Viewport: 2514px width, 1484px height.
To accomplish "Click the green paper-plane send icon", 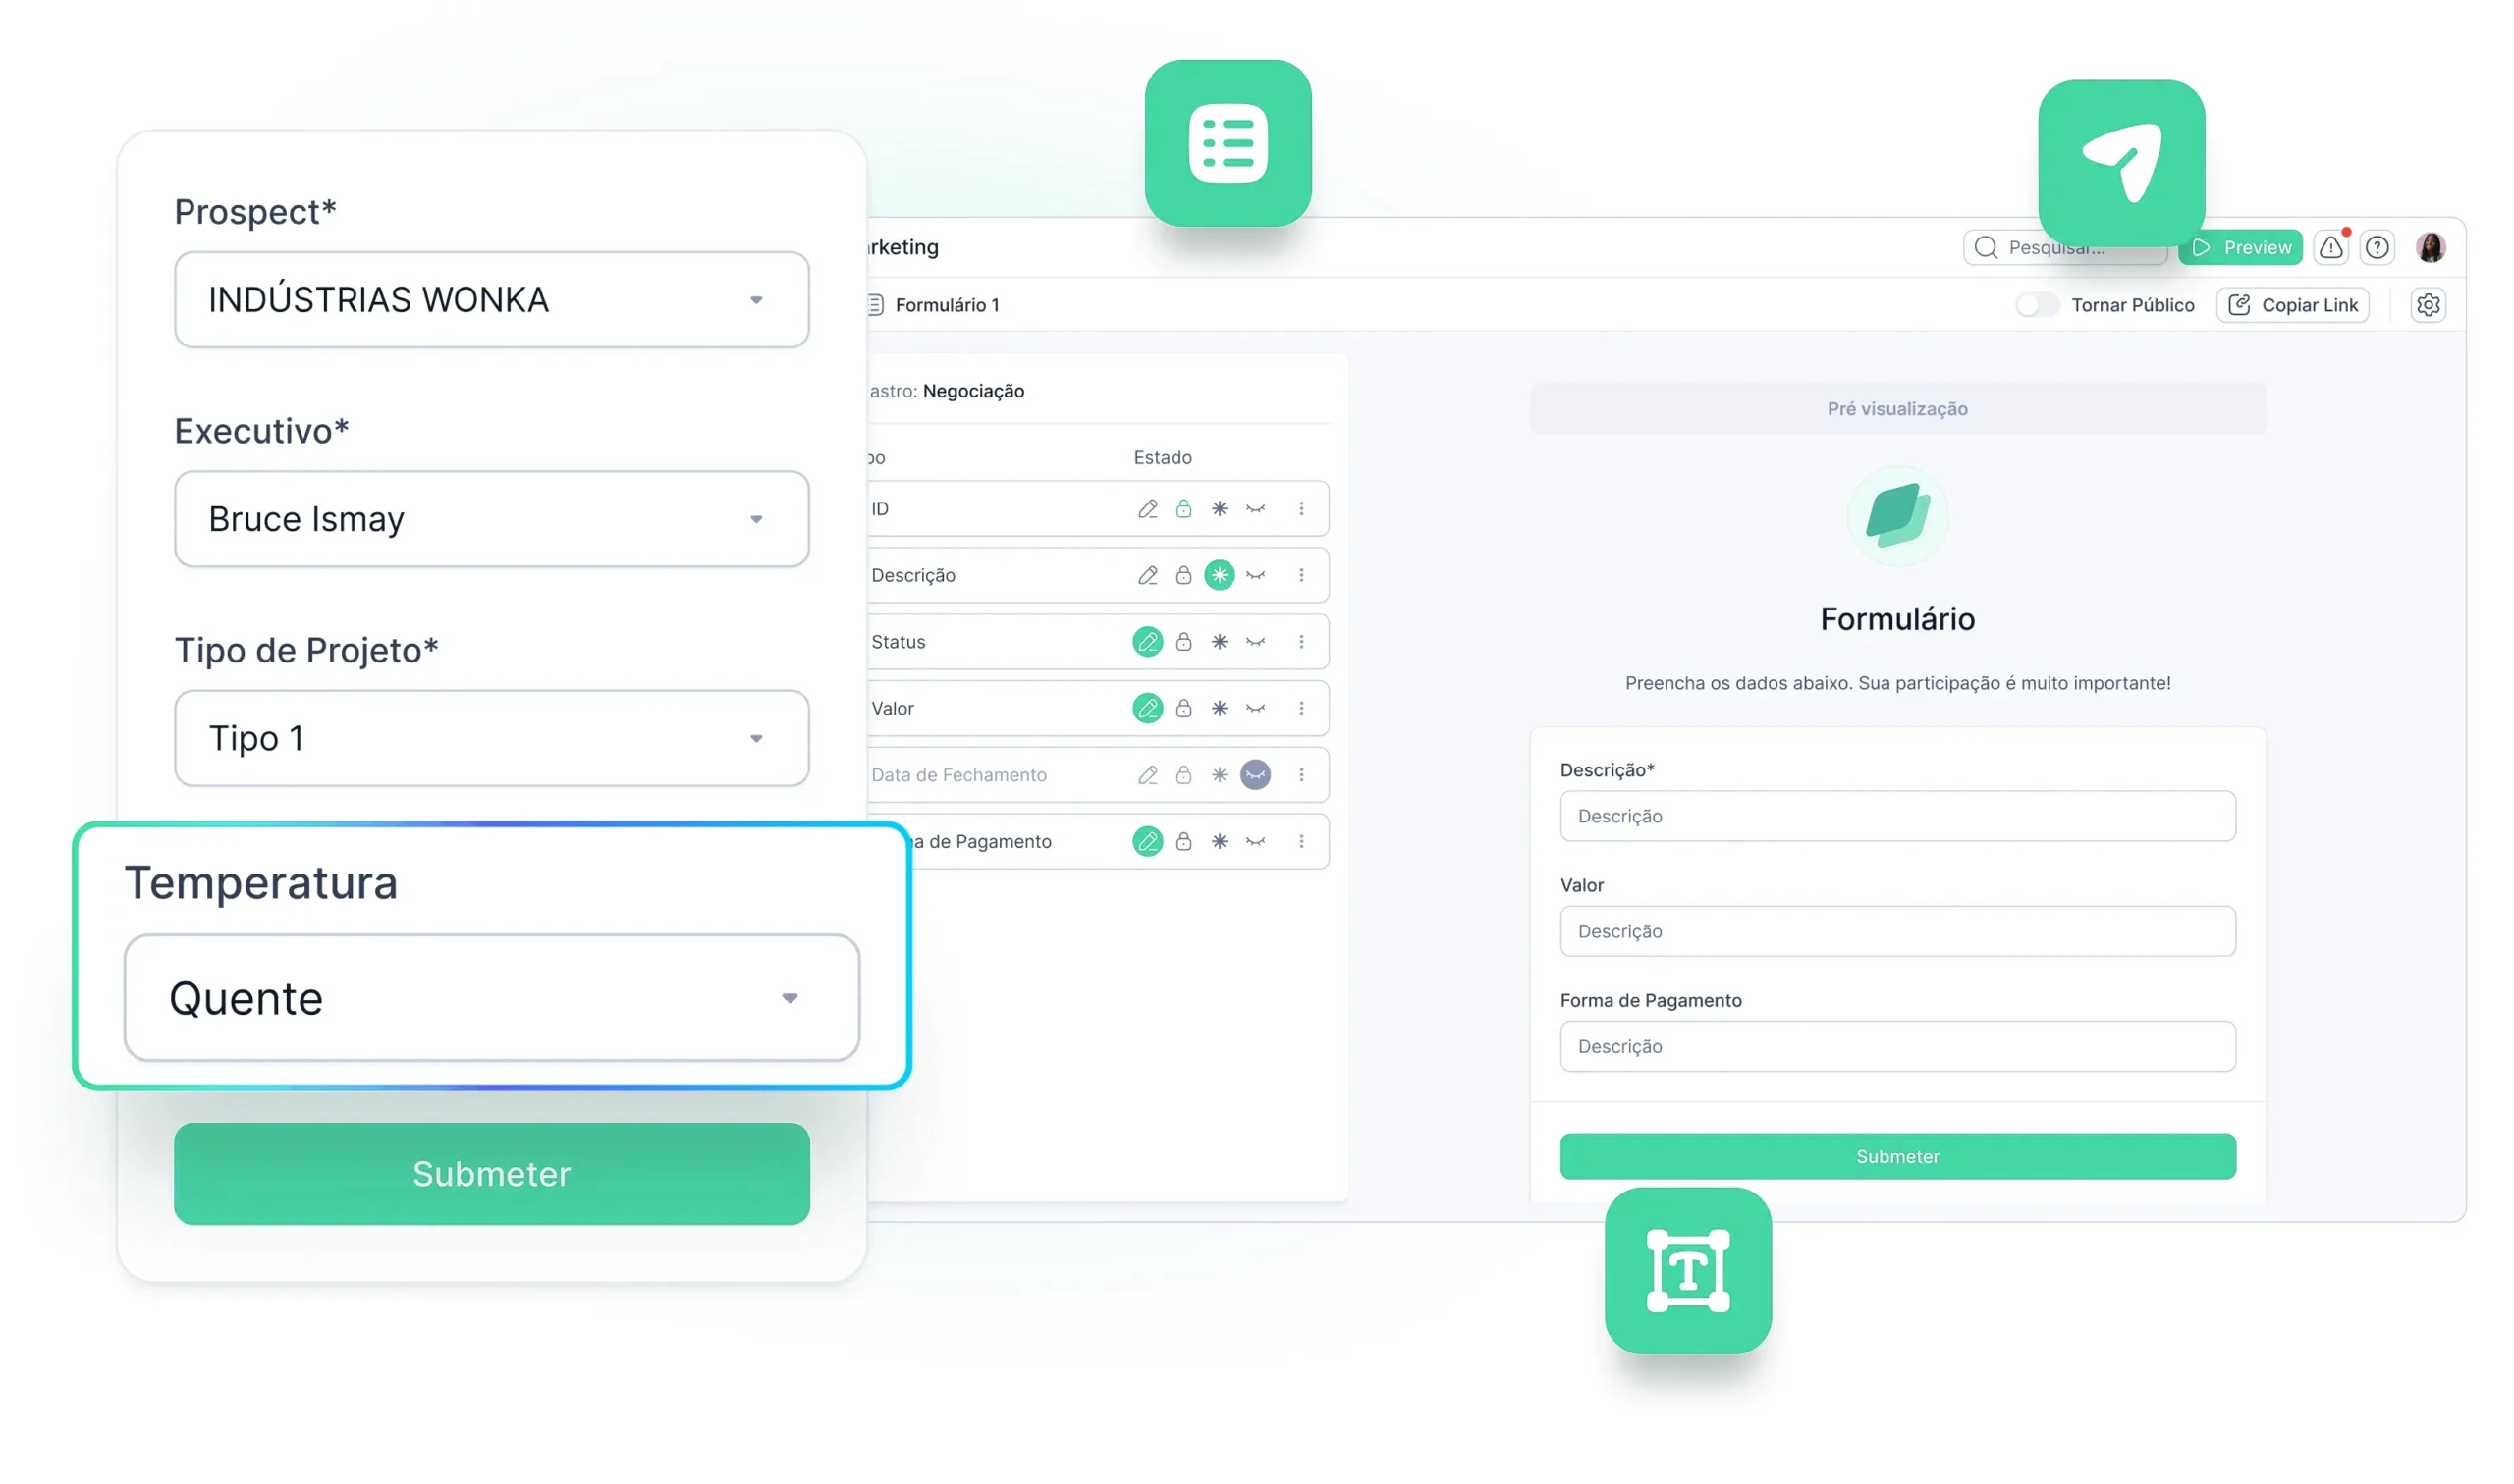I will pos(2121,163).
